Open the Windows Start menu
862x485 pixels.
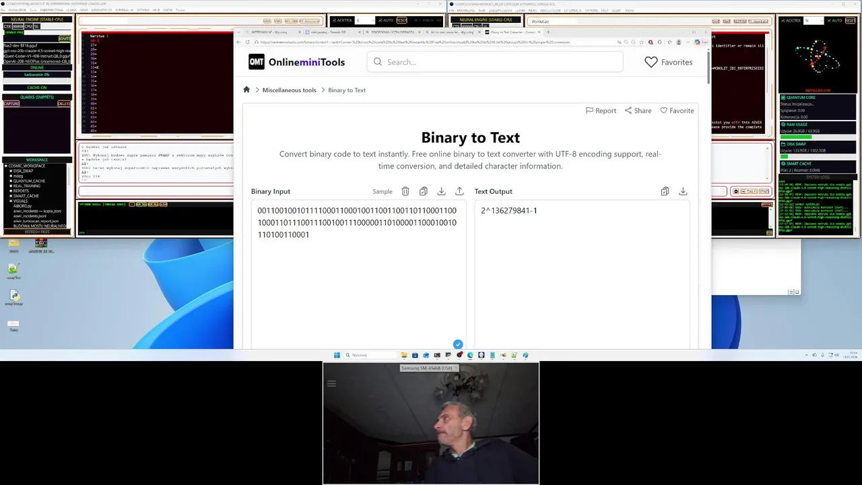coord(337,355)
